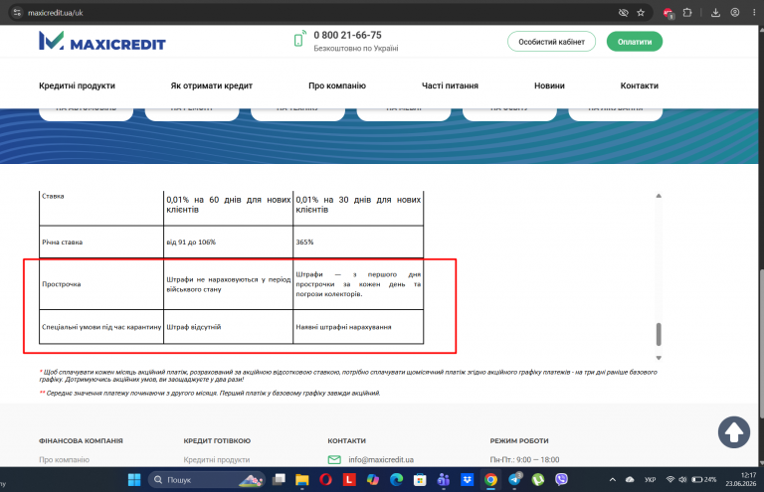Show hidden system tray icons
764x492 pixels.
pos(613,480)
